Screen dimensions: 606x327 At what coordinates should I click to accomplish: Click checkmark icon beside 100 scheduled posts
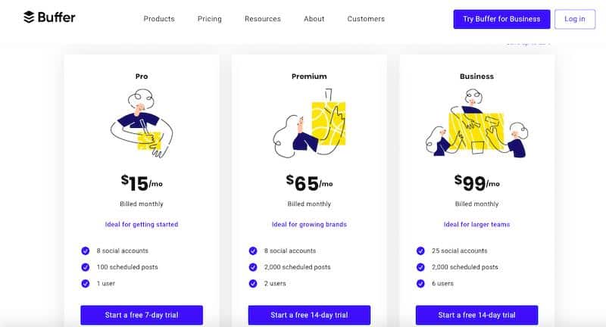coord(86,267)
